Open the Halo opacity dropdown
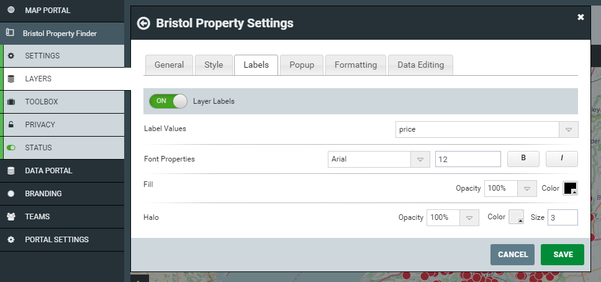Screen dimensions: 601x282 point(453,217)
